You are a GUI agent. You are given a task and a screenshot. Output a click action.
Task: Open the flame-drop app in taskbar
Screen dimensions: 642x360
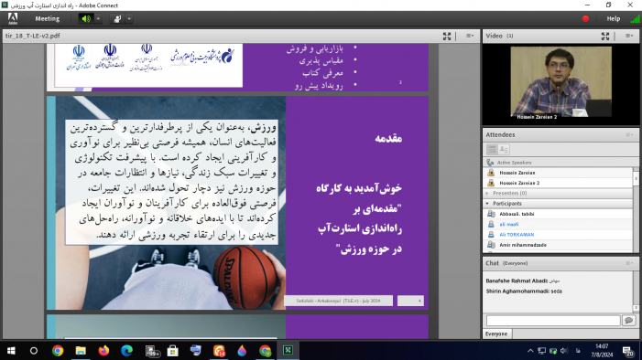[242, 351]
